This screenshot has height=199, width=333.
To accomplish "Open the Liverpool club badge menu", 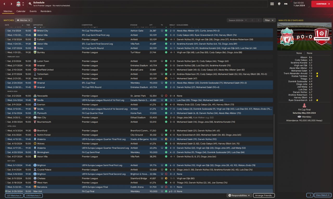I will pos(18,4).
